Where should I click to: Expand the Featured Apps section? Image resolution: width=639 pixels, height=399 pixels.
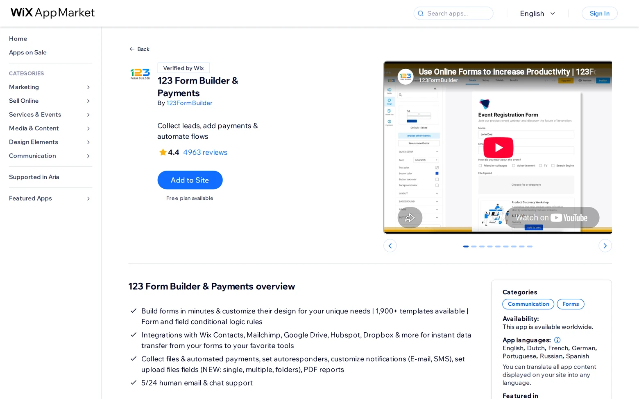click(88, 198)
